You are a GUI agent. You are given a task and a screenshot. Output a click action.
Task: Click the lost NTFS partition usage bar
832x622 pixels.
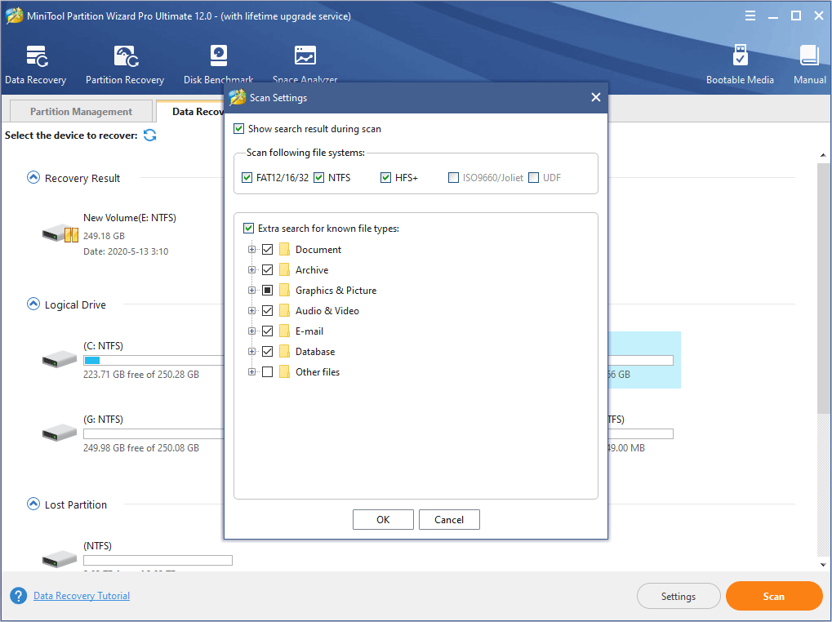click(x=158, y=560)
